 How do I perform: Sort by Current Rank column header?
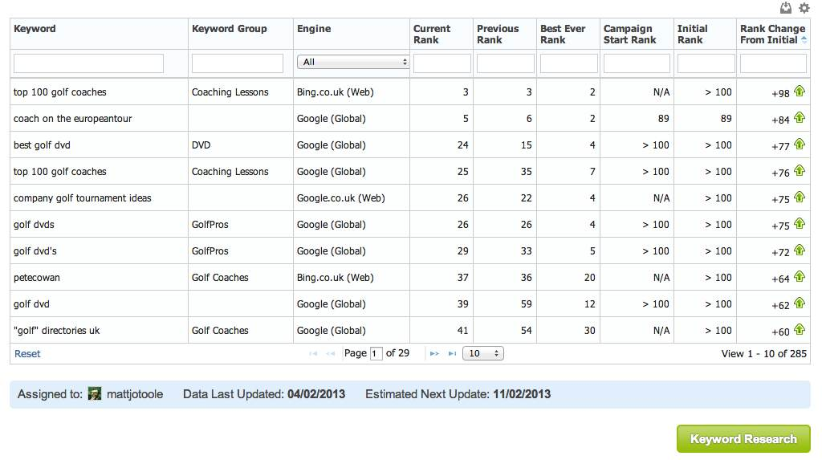coord(431,34)
